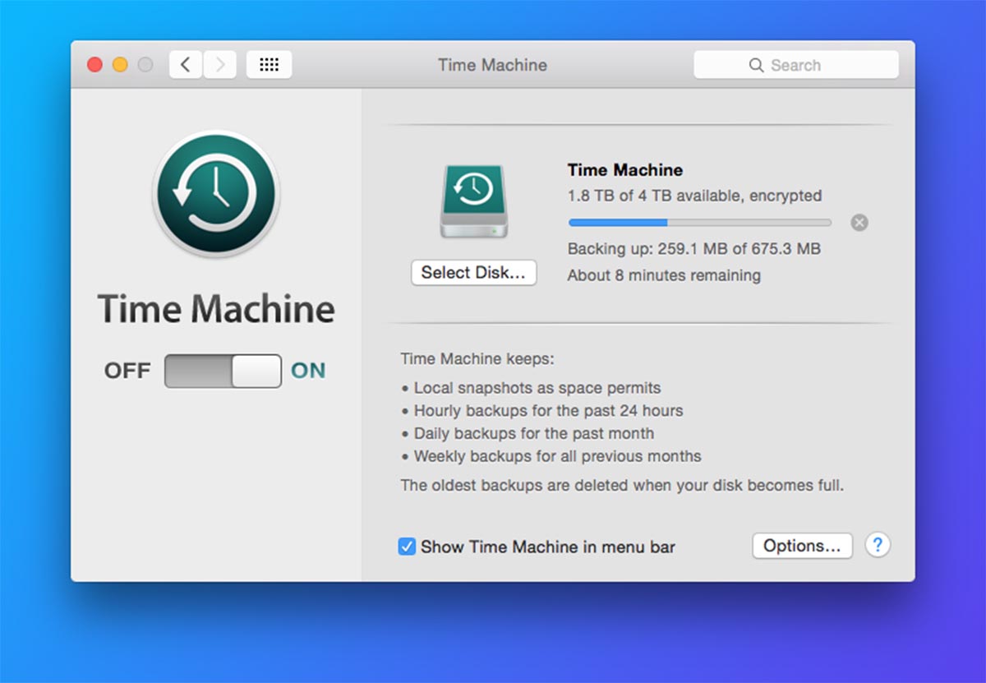Select the green backup disk drive icon

(473, 201)
